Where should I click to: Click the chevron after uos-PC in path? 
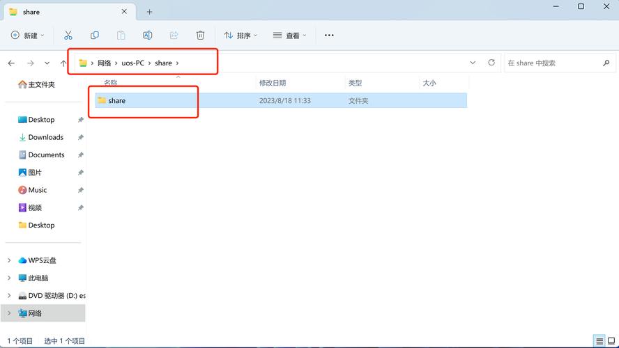[x=150, y=63]
